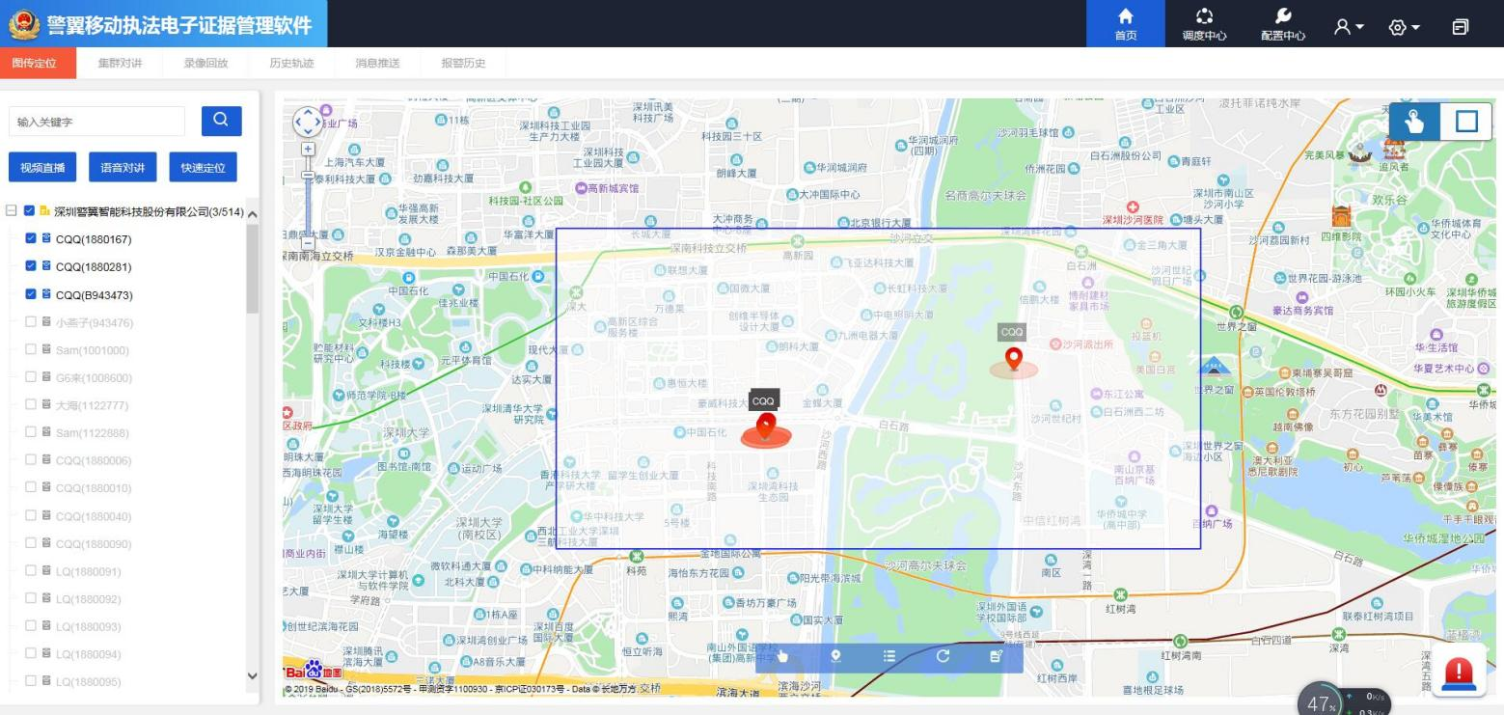The height and width of the screenshot is (715, 1504).
Task: Check the Sam(1122888) device box
Action: pyautogui.click(x=31, y=432)
